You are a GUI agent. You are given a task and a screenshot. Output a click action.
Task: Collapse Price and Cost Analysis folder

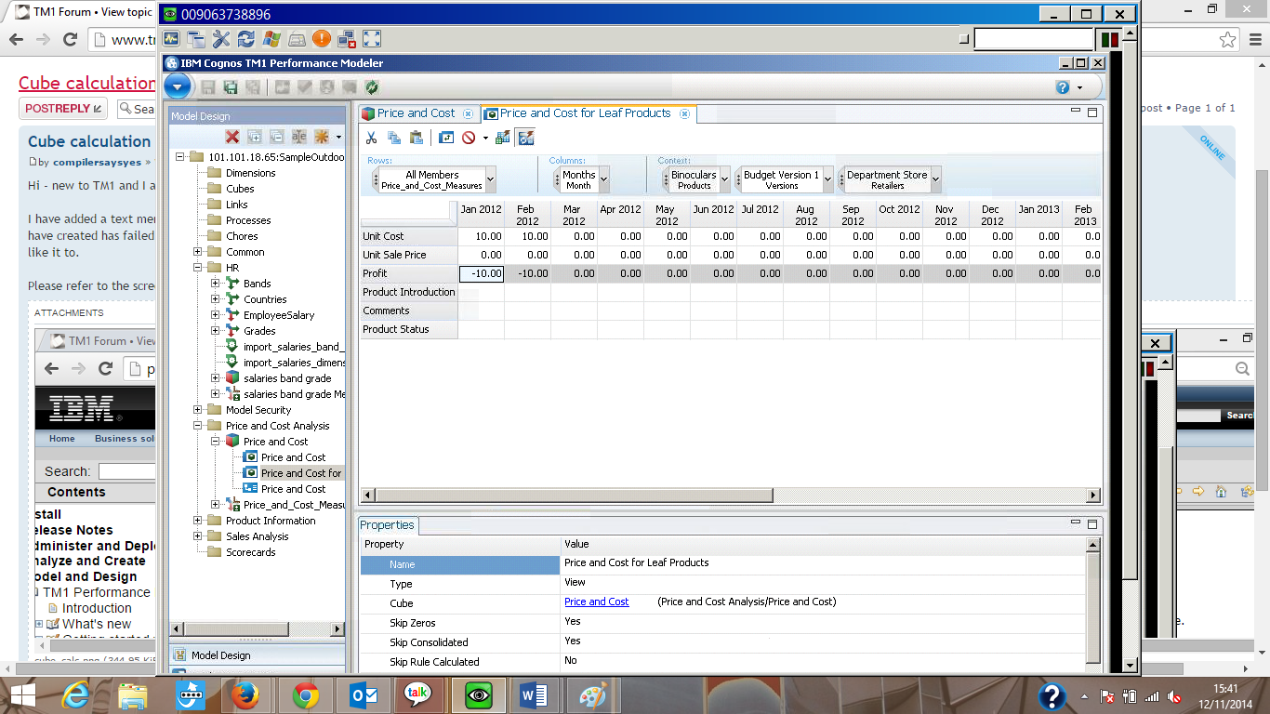[x=197, y=426]
